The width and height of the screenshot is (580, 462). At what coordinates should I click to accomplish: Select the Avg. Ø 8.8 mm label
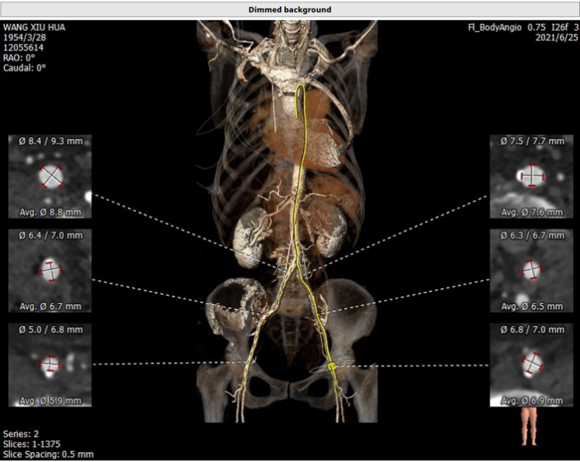50,211
